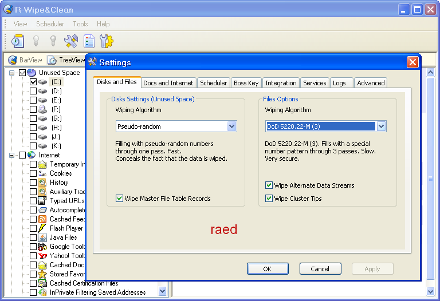The height and width of the screenshot is (301, 440).
Task: Open the Boss Key tab
Action: pyautogui.click(x=246, y=83)
